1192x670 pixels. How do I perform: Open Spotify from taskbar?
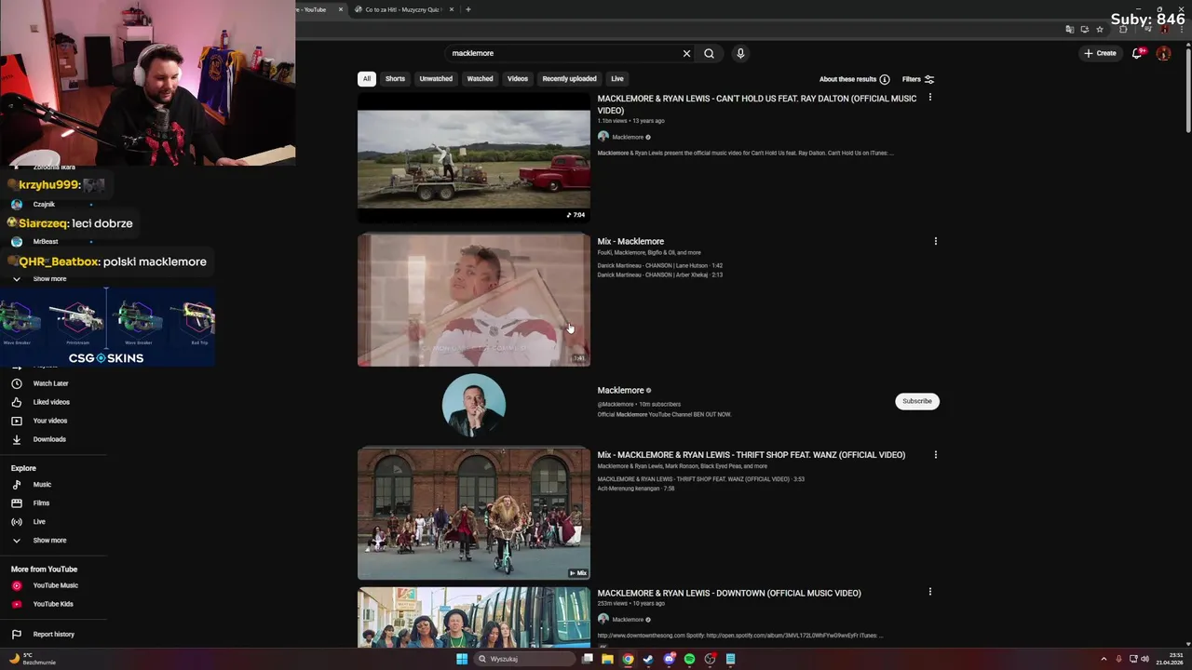pos(689,659)
